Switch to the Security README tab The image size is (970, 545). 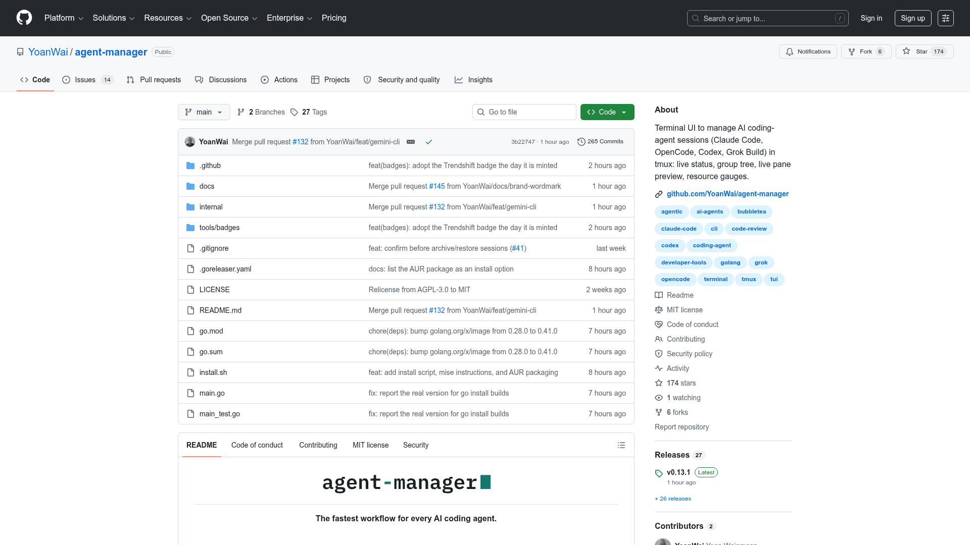(416, 445)
